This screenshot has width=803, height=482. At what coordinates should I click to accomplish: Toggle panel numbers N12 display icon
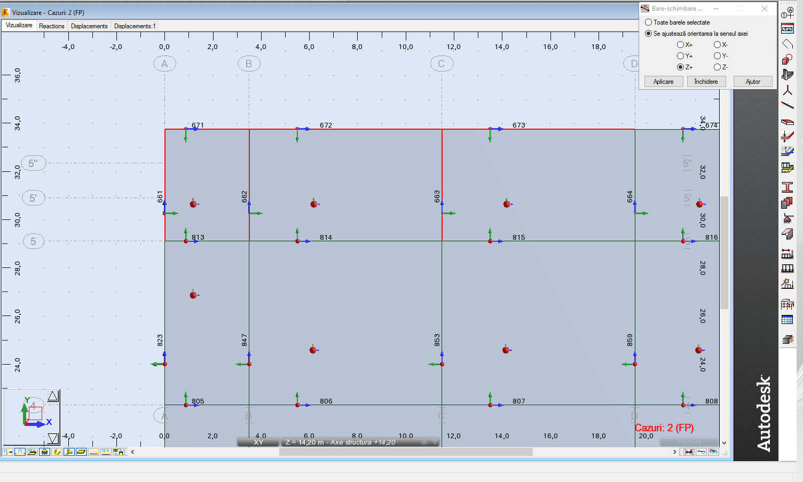coord(32,452)
